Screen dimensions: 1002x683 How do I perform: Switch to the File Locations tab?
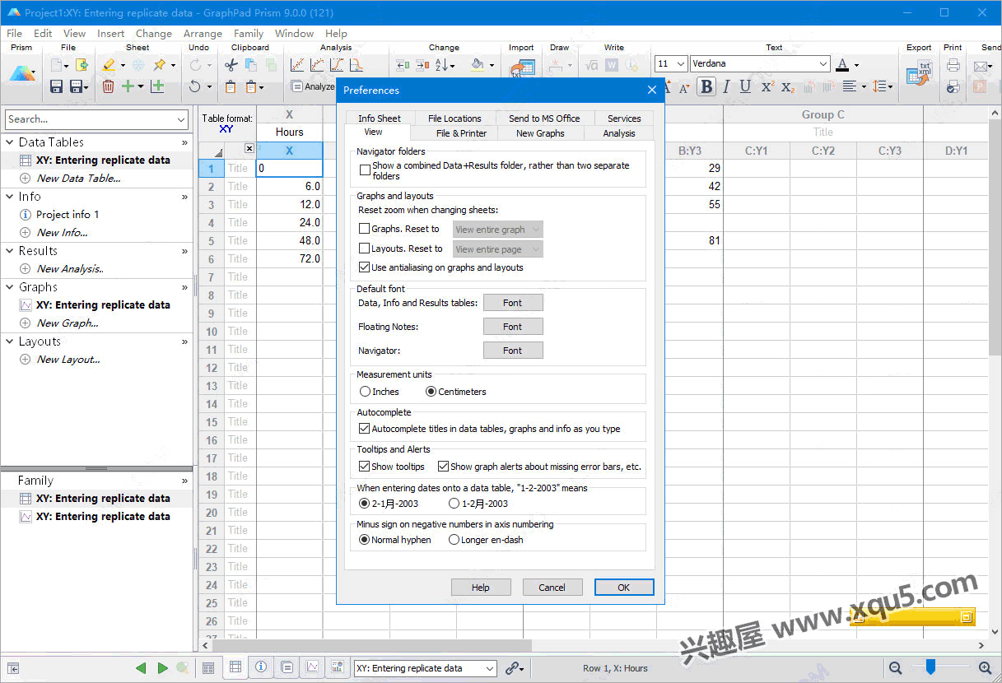click(x=454, y=118)
